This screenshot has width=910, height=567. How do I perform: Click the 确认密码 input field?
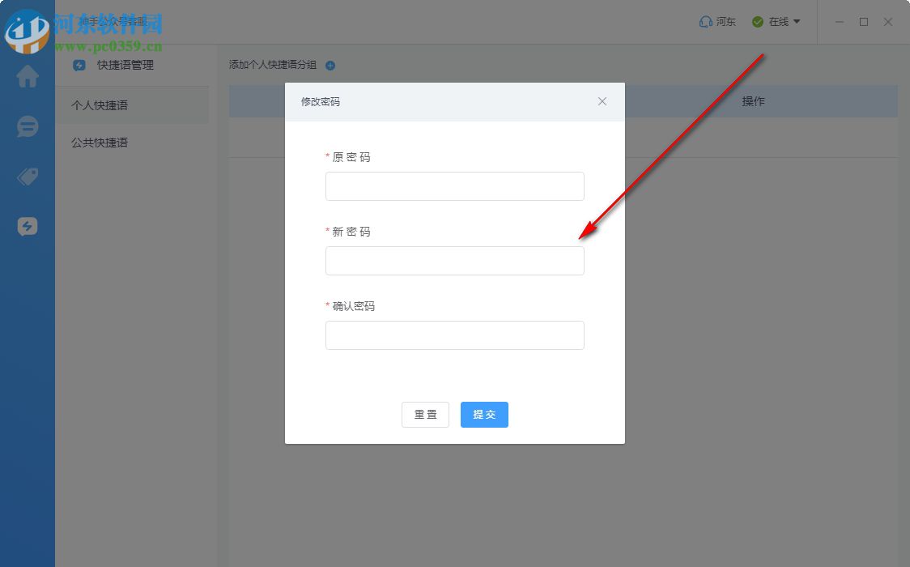[455, 335]
